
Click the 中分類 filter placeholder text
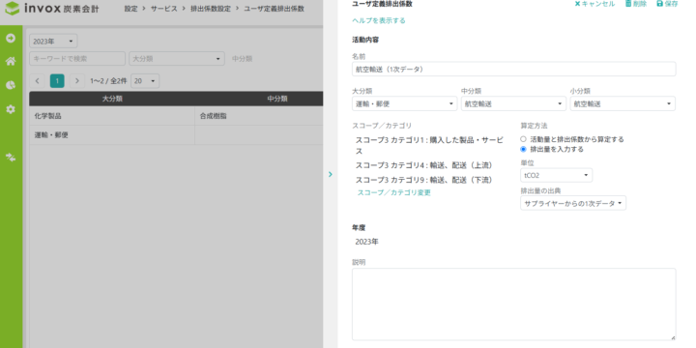(x=243, y=59)
